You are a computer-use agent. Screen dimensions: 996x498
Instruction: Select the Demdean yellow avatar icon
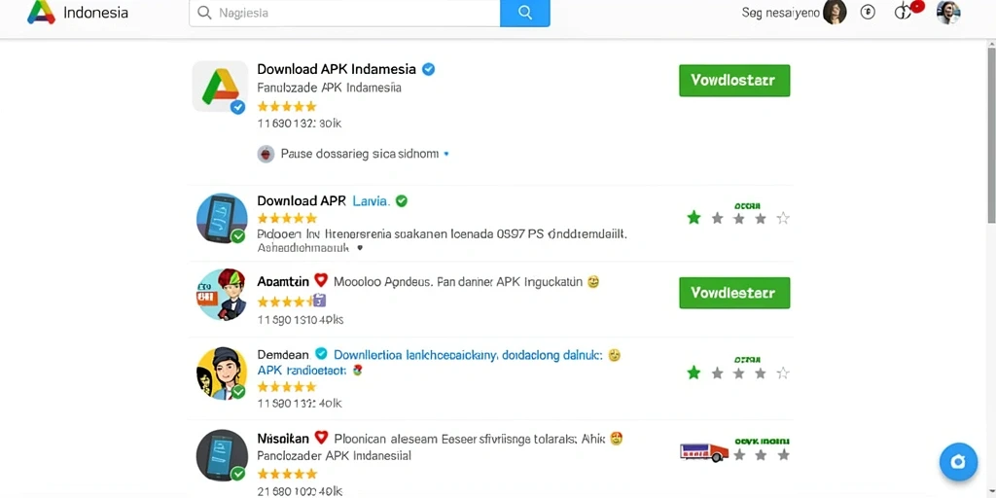221,373
